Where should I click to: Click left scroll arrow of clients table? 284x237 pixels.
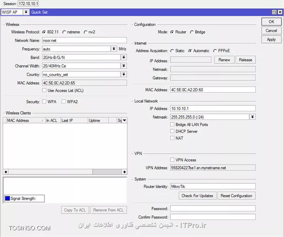(x=6, y=172)
